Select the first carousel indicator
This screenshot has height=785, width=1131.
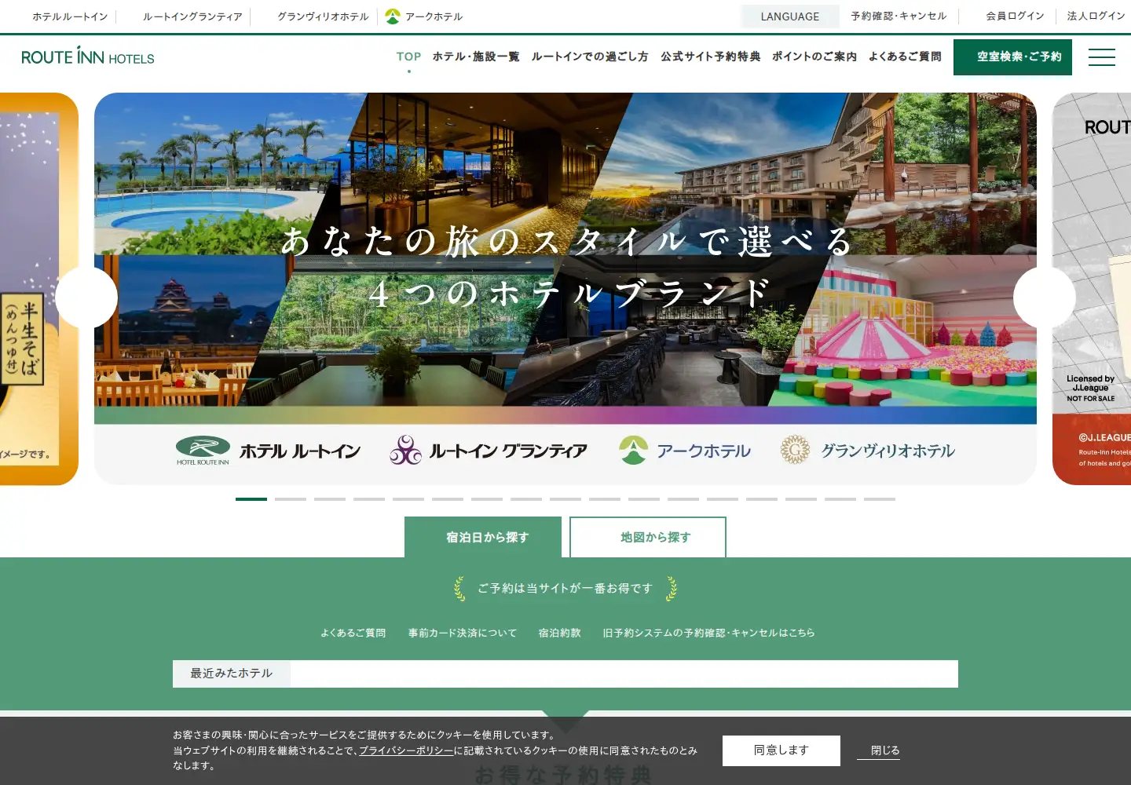251,498
